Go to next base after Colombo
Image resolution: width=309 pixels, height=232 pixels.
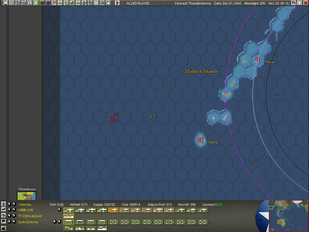click(14, 204)
